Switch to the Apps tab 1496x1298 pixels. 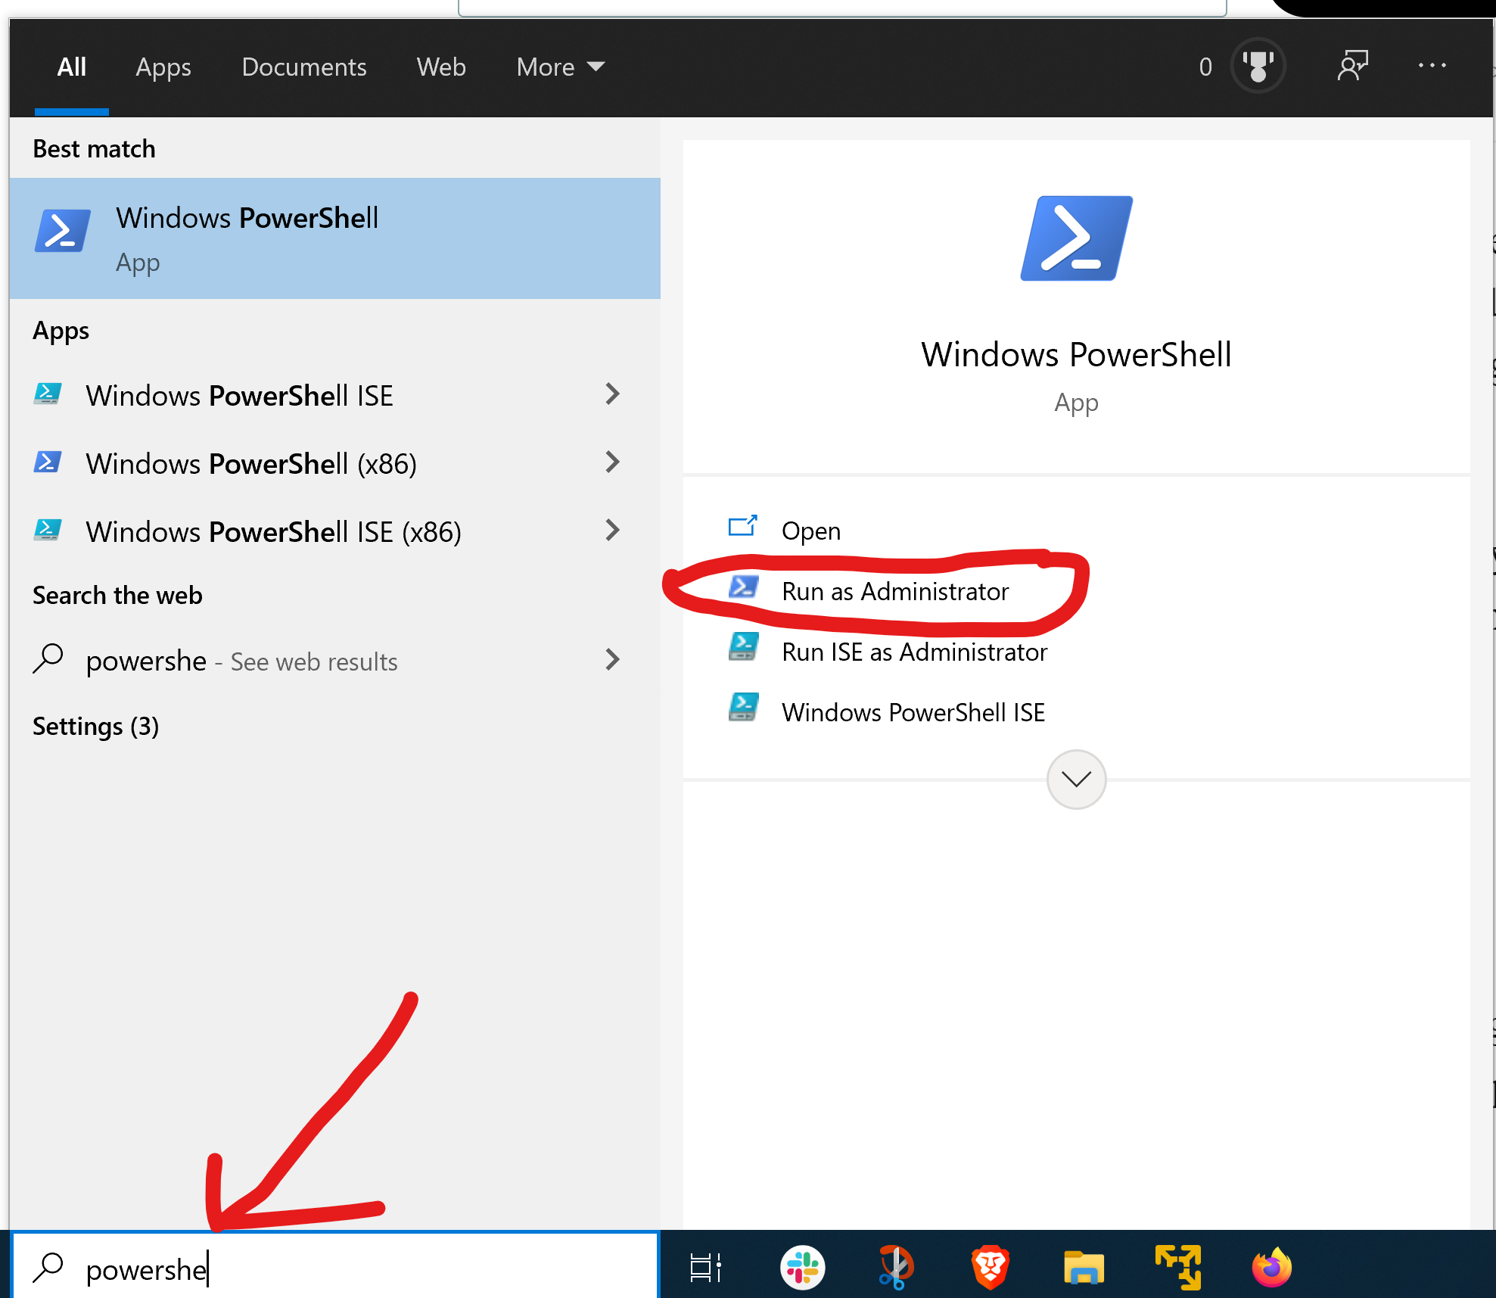tap(163, 67)
